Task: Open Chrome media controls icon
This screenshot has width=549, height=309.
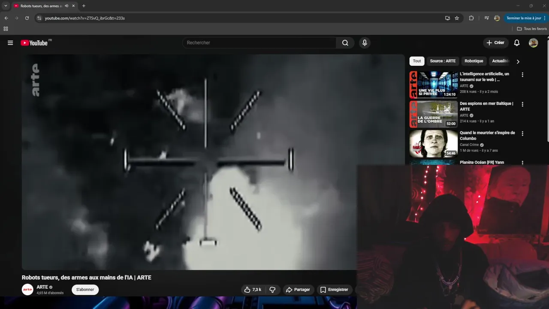Action: coord(486,18)
